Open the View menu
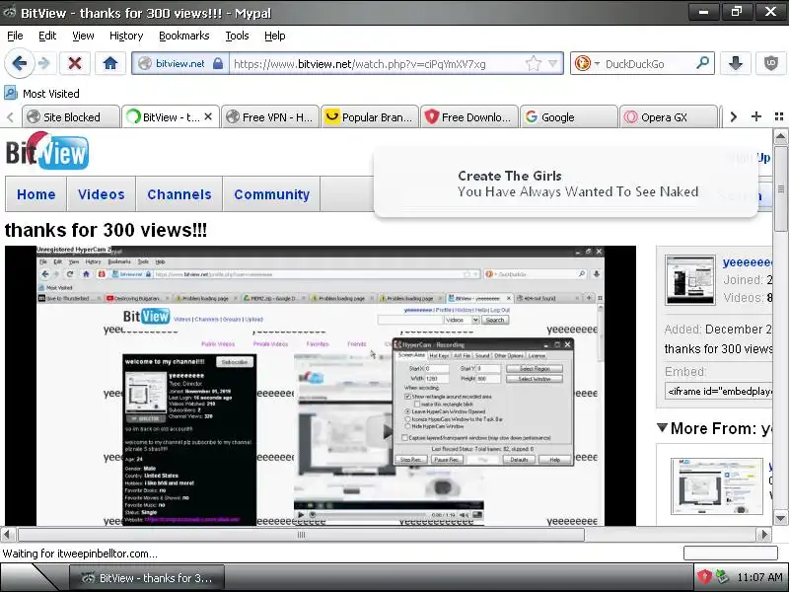This screenshot has height=592, width=789. 83,36
